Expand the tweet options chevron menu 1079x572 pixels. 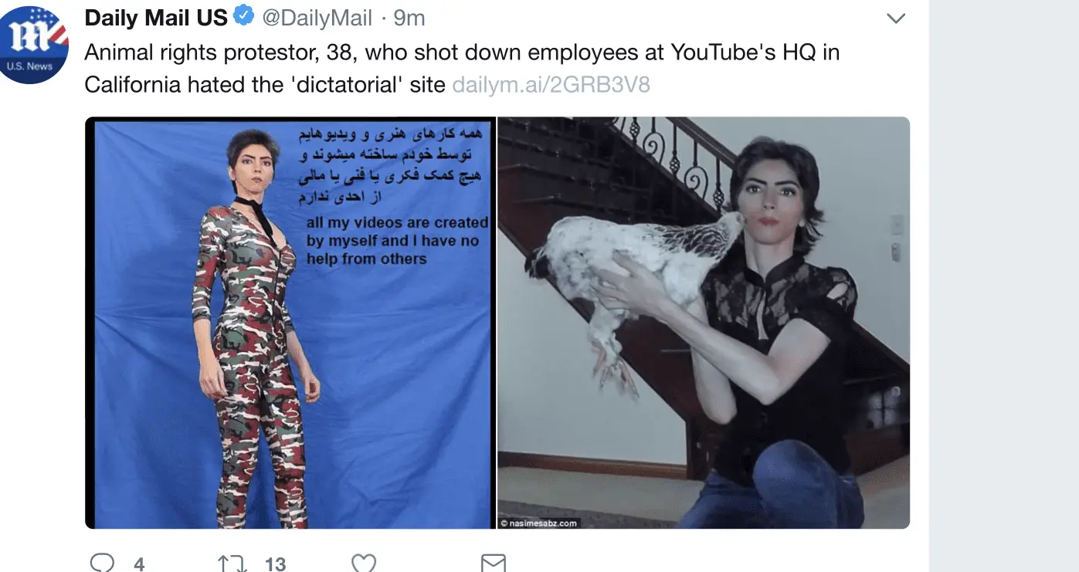pos(895,18)
